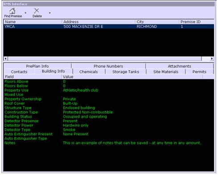
Task: Click the 500 MACKENZIE DR E address cell
Action: point(83,26)
